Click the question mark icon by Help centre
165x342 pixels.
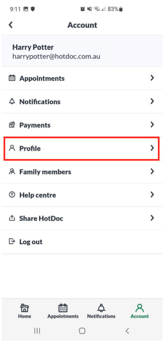[12, 195]
